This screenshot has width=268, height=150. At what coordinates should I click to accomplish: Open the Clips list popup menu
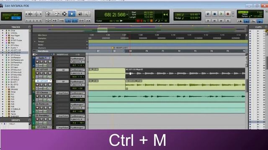point(266,27)
